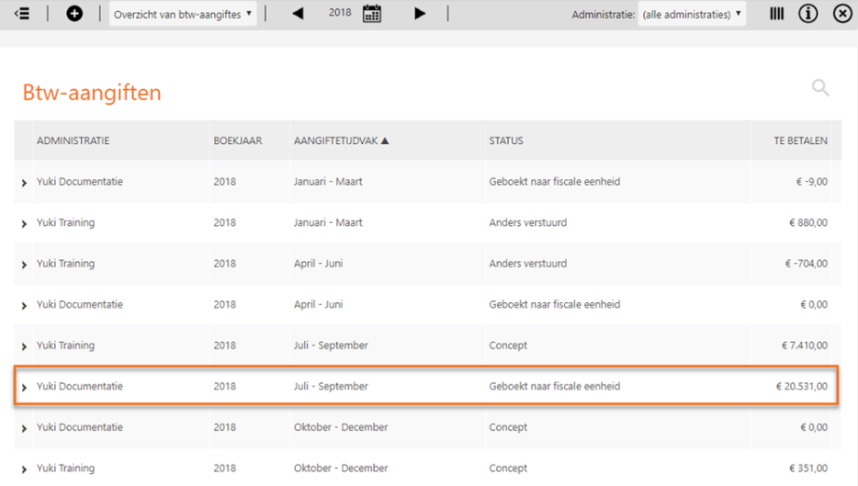Image resolution: width=858 pixels, height=486 pixels.
Task: Click the collapse sidebar menu icon
Action: [22, 14]
